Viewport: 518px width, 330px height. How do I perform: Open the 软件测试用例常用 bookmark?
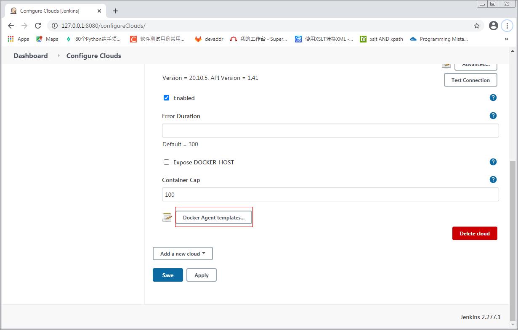tap(157, 39)
